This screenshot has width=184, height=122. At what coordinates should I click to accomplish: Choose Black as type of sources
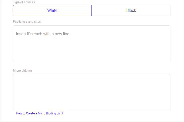click(x=131, y=11)
